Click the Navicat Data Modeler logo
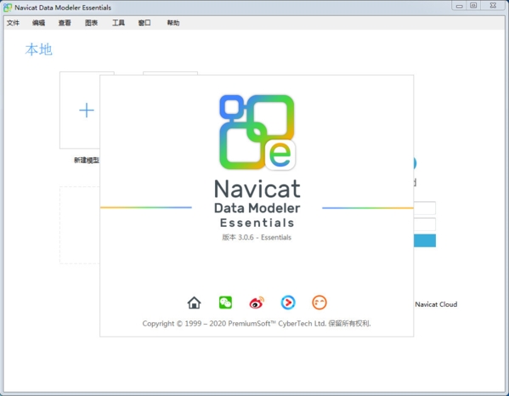 pos(257,132)
